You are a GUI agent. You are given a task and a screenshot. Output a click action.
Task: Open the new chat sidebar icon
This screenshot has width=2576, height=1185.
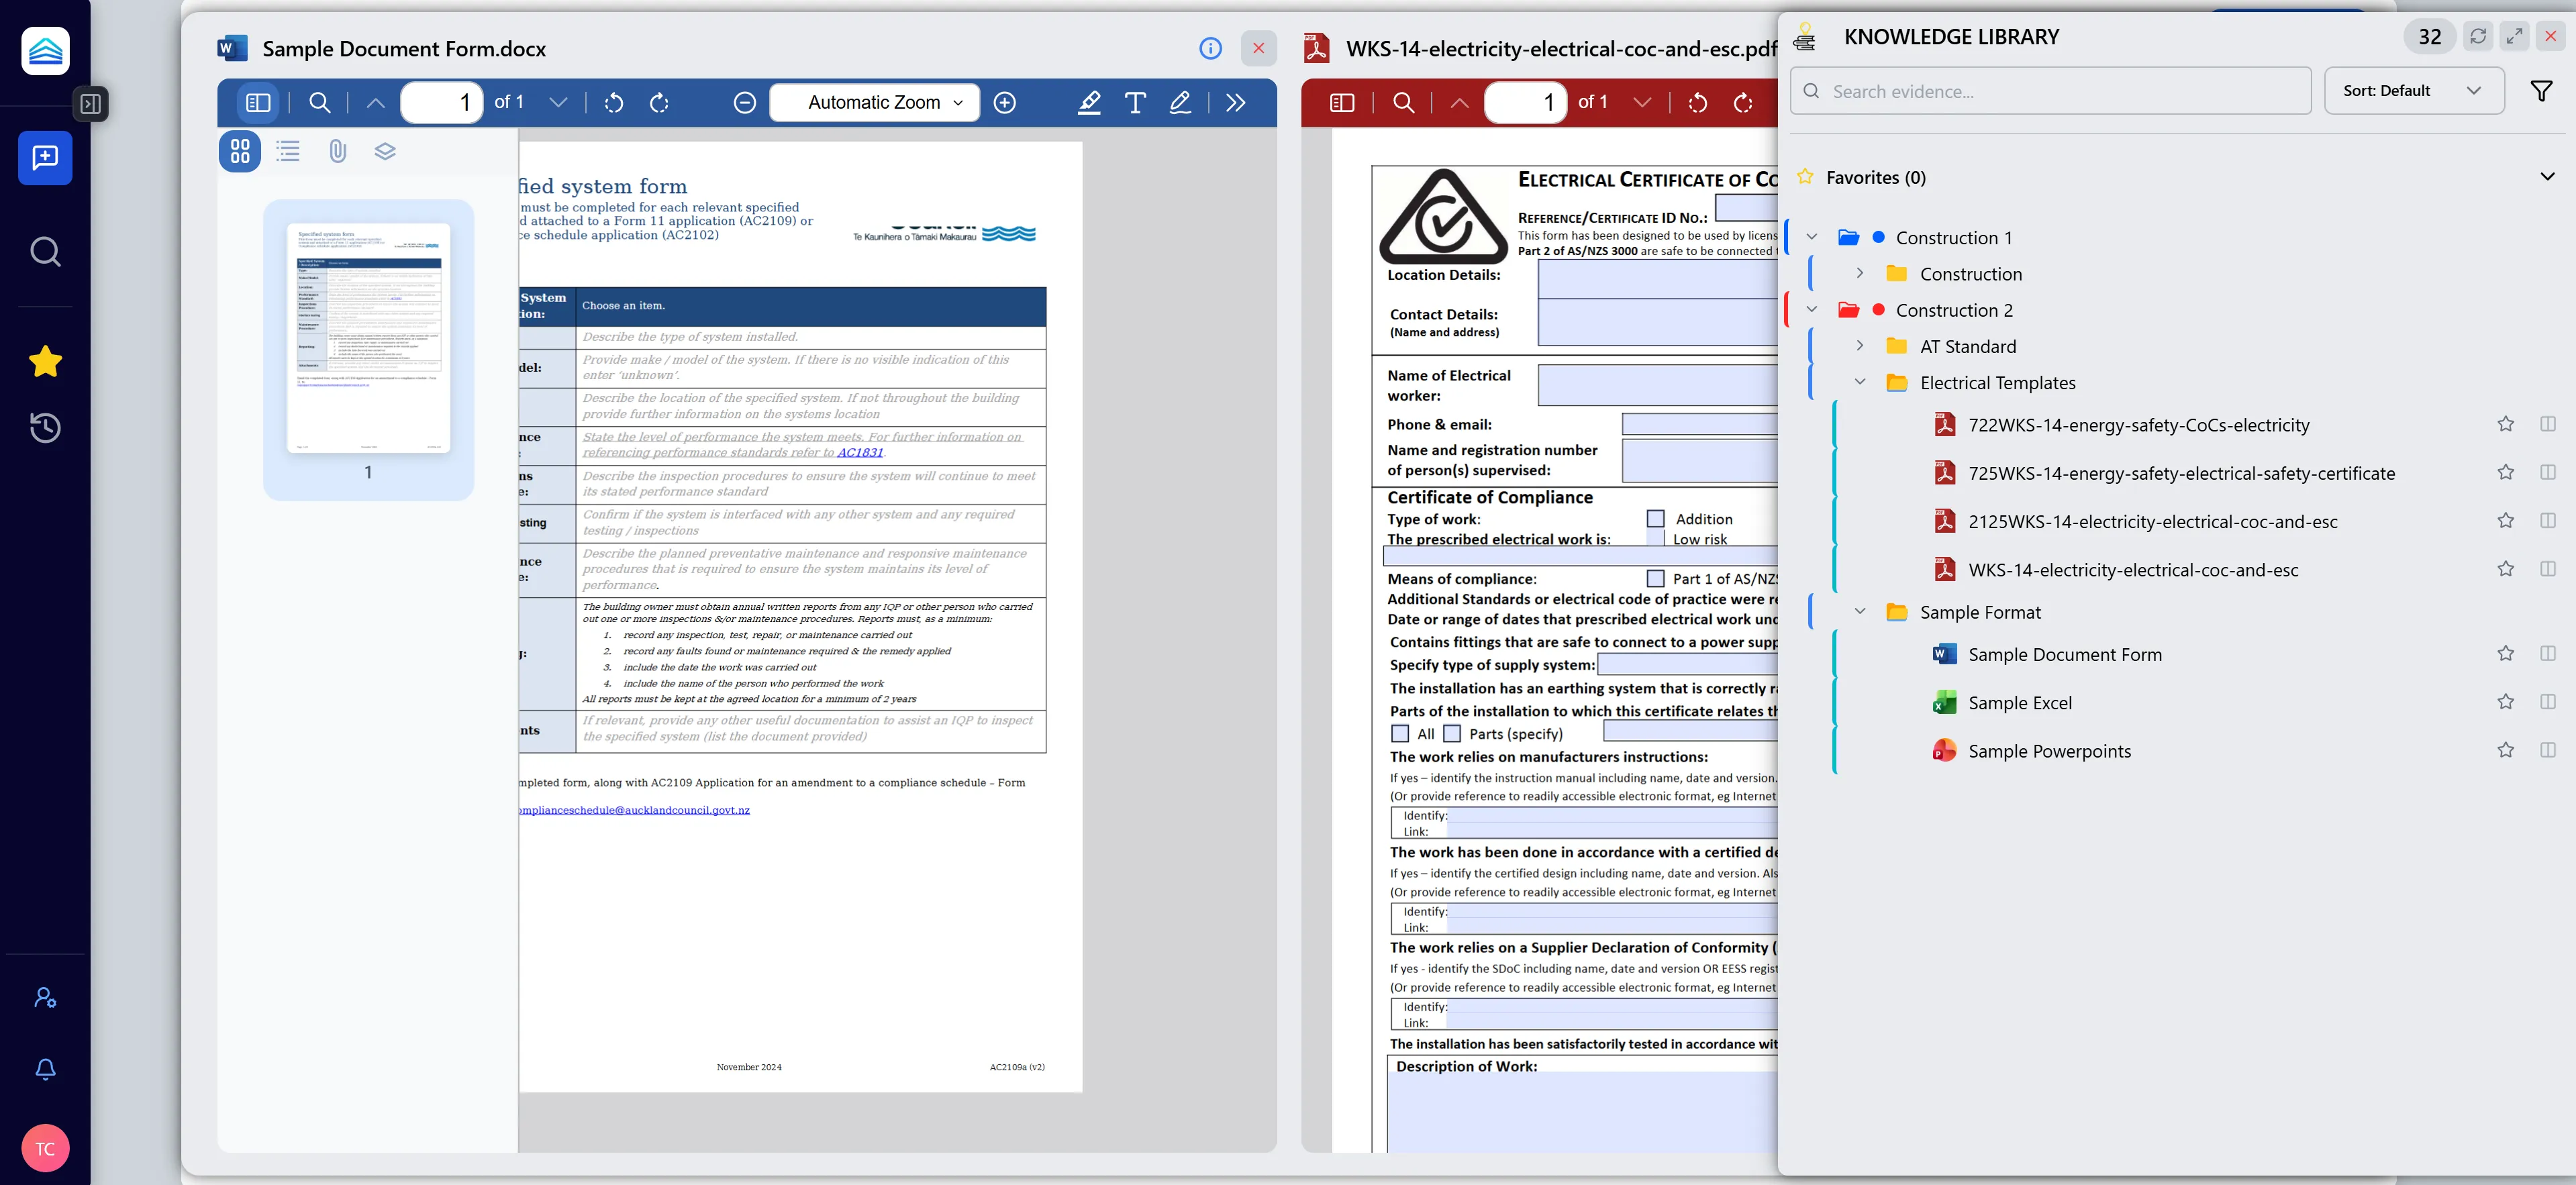(45, 158)
